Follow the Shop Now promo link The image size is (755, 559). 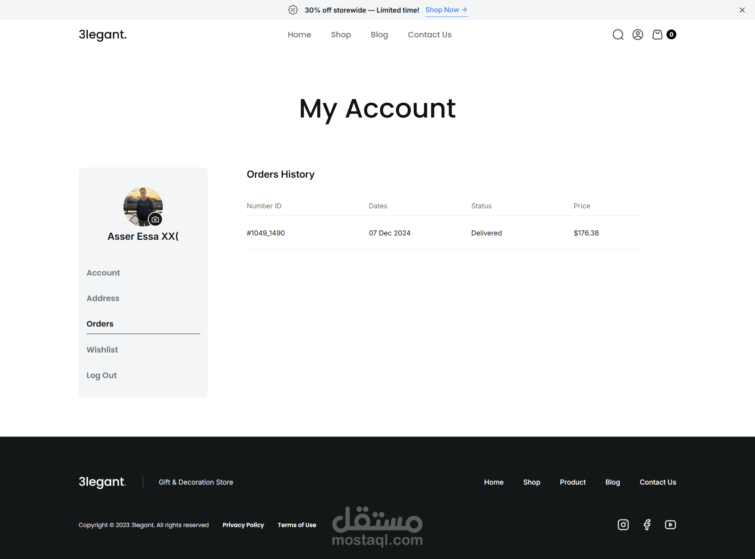click(x=446, y=10)
